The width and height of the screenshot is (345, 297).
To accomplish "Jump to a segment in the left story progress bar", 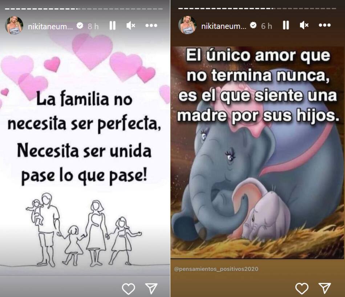I will tap(84, 9).
